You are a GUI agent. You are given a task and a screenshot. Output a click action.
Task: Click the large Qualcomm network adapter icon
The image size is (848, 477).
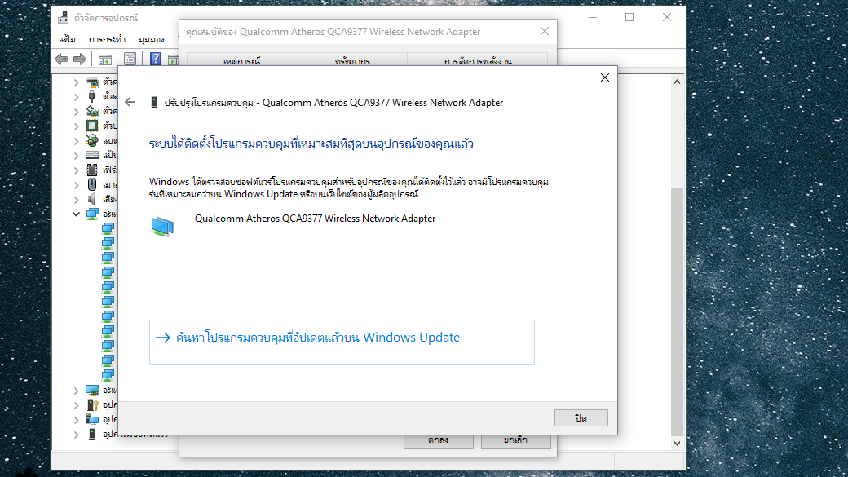162,227
